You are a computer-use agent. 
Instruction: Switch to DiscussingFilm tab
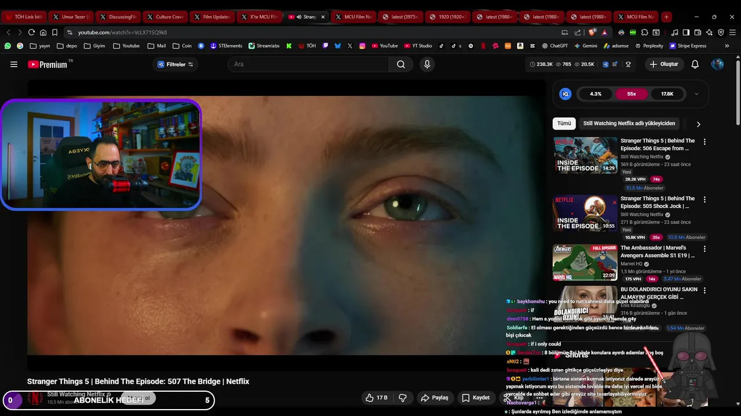(118, 17)
